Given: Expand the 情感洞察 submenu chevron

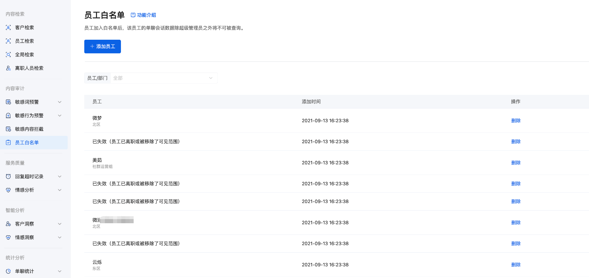Looking at the screenshot, I should (60, 237).
